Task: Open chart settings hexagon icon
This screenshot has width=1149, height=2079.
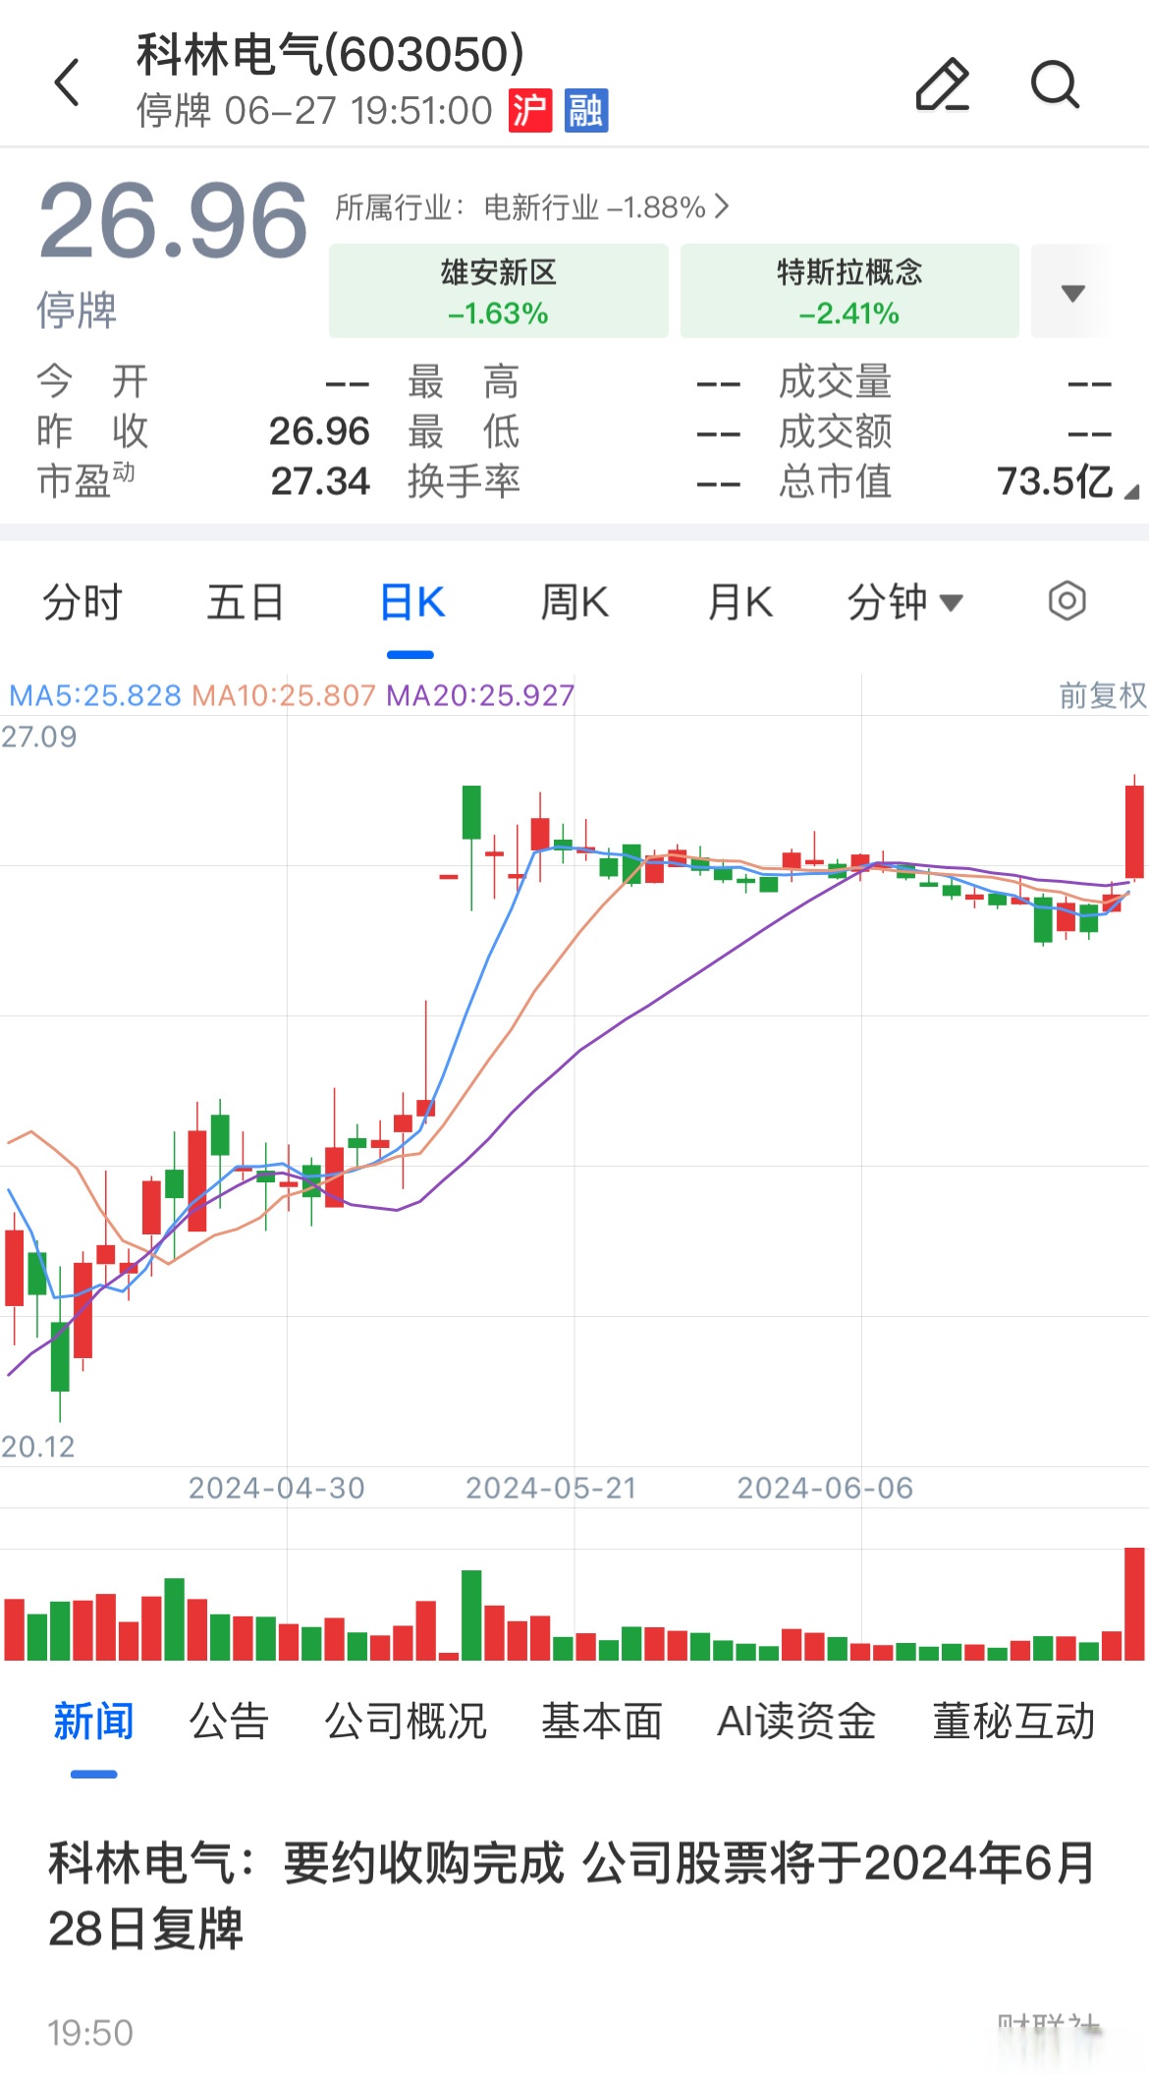Action: [x=1067, y=601]
